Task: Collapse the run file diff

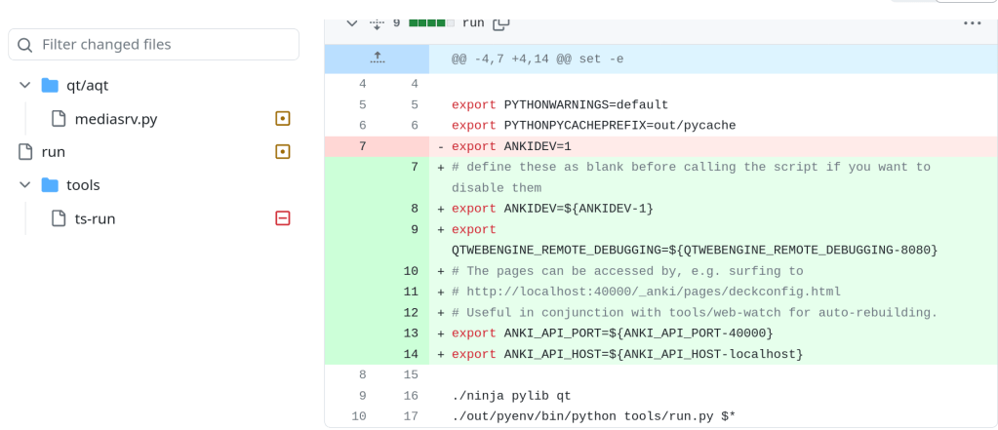Action: 351,22
